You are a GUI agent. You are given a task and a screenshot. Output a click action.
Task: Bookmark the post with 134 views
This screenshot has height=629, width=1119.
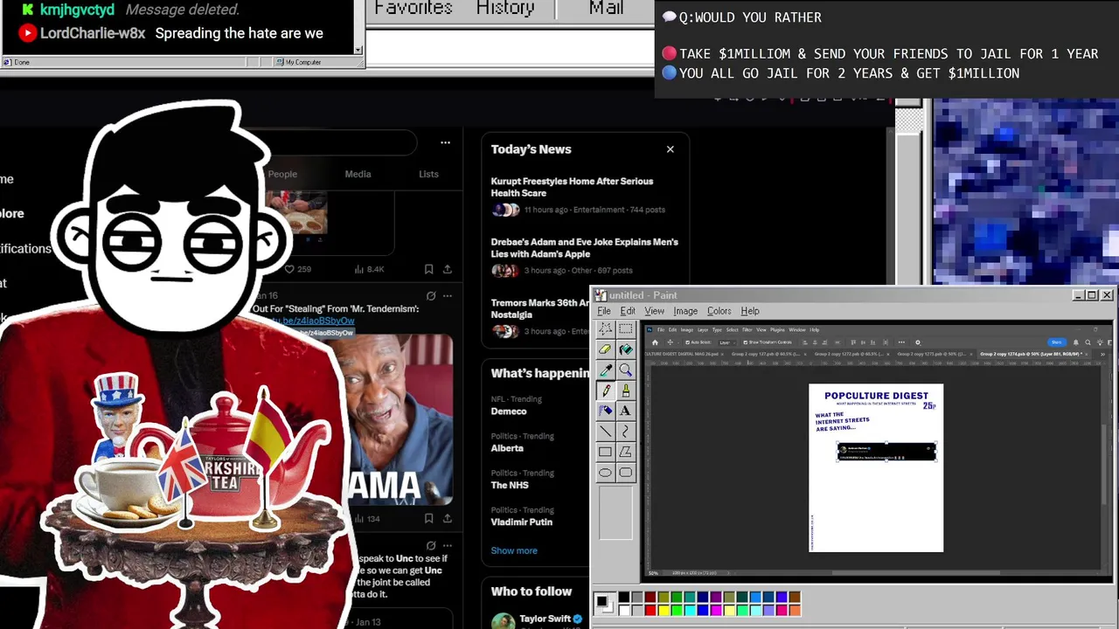click(x=428, y=518)
